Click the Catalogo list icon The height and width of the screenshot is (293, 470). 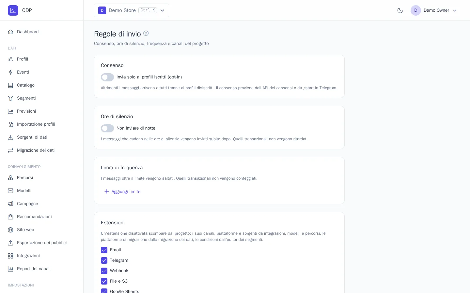click(x=10, y=85)
